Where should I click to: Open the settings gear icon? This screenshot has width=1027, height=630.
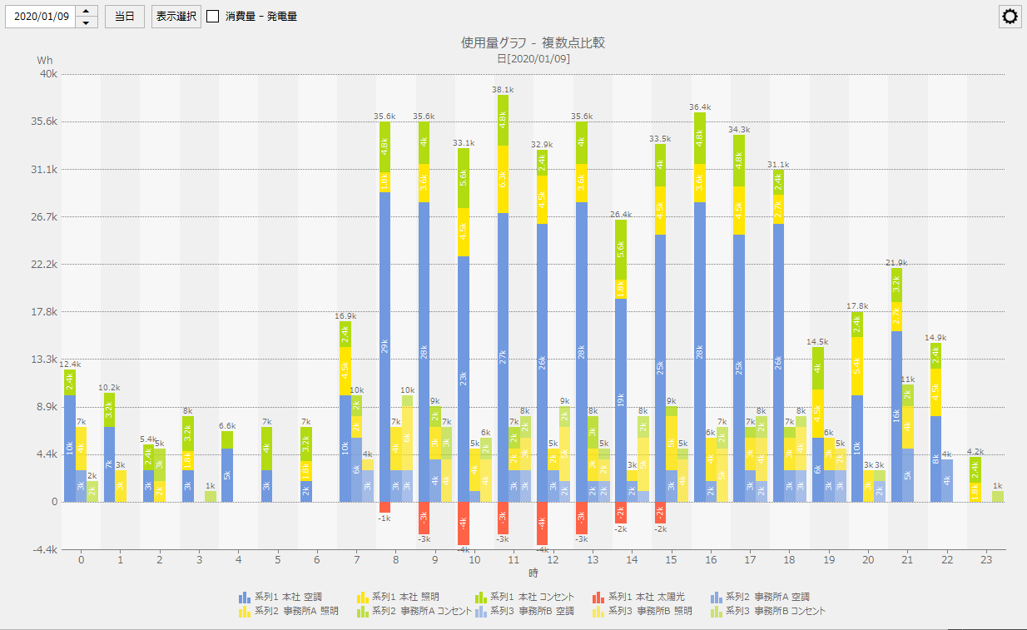(x=1010, y=16)
